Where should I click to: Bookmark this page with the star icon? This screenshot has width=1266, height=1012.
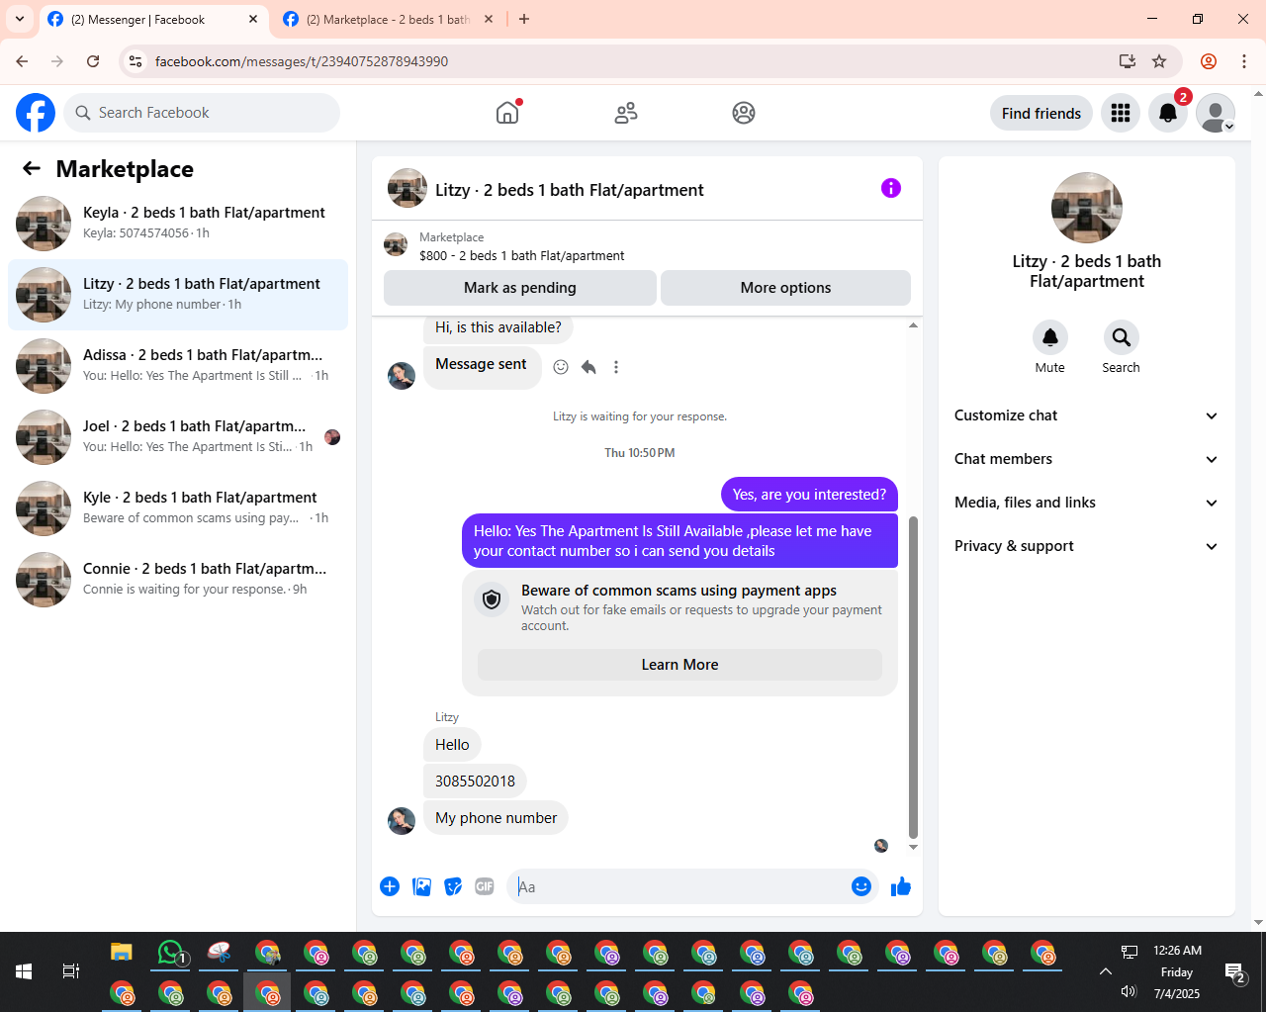(1159, 61)
